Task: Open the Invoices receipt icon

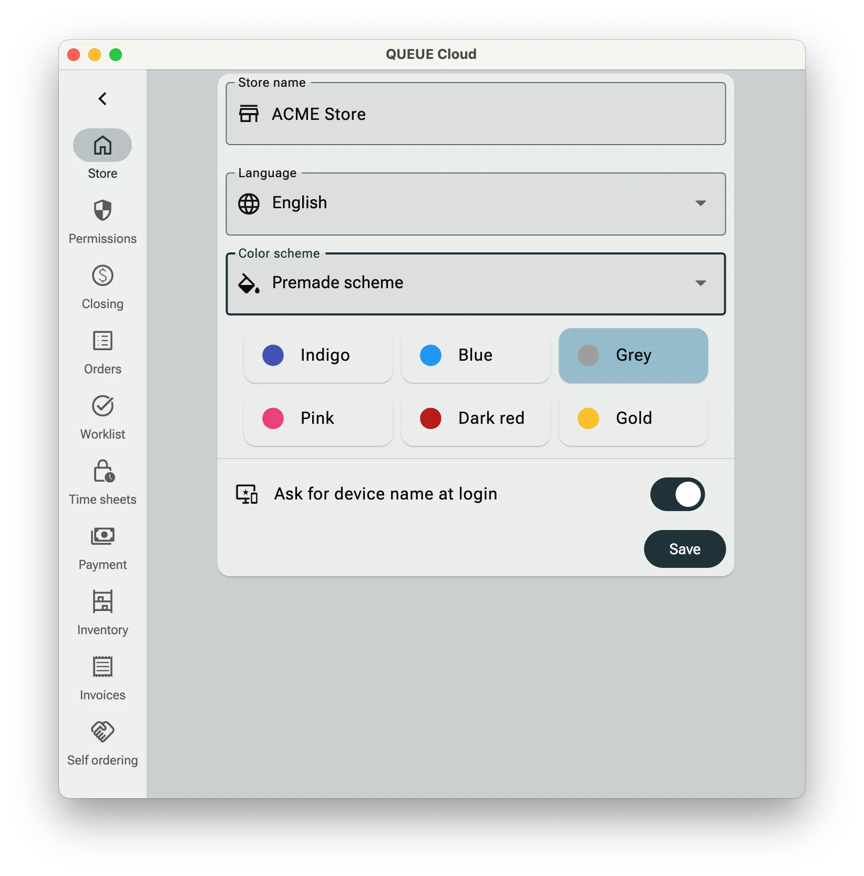Action: tap(102, 667)
